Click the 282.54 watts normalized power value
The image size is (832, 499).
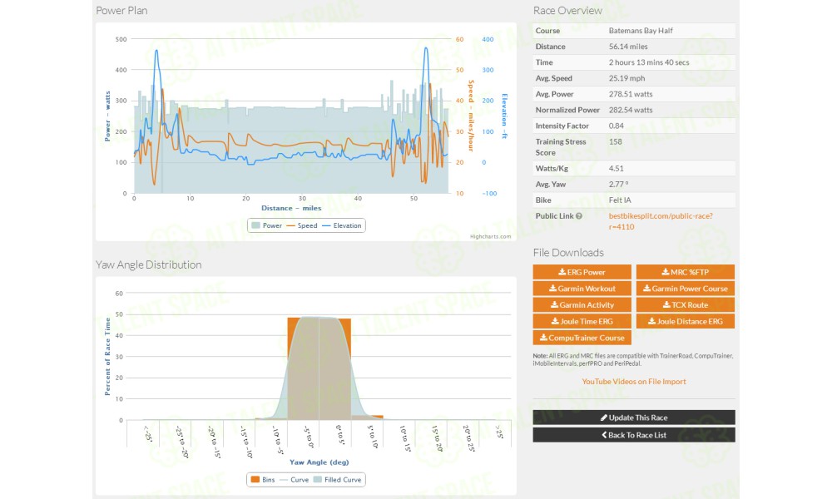click(631, 111)
